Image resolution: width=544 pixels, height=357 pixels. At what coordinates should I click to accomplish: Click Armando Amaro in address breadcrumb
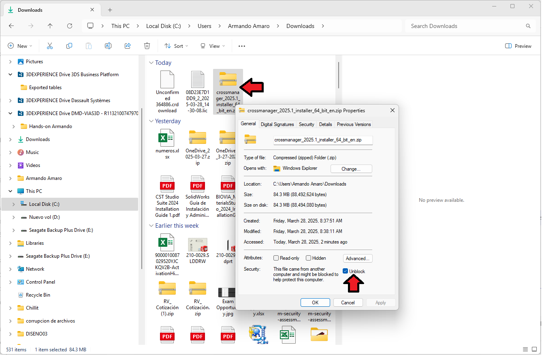249,26
